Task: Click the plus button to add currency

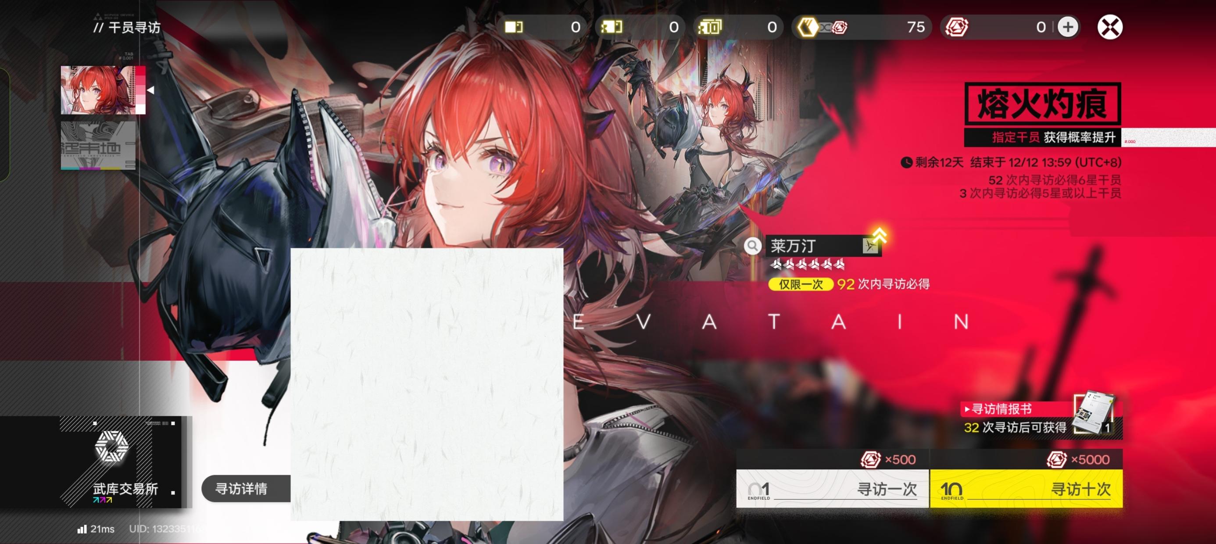Action: pos(1068,27)
